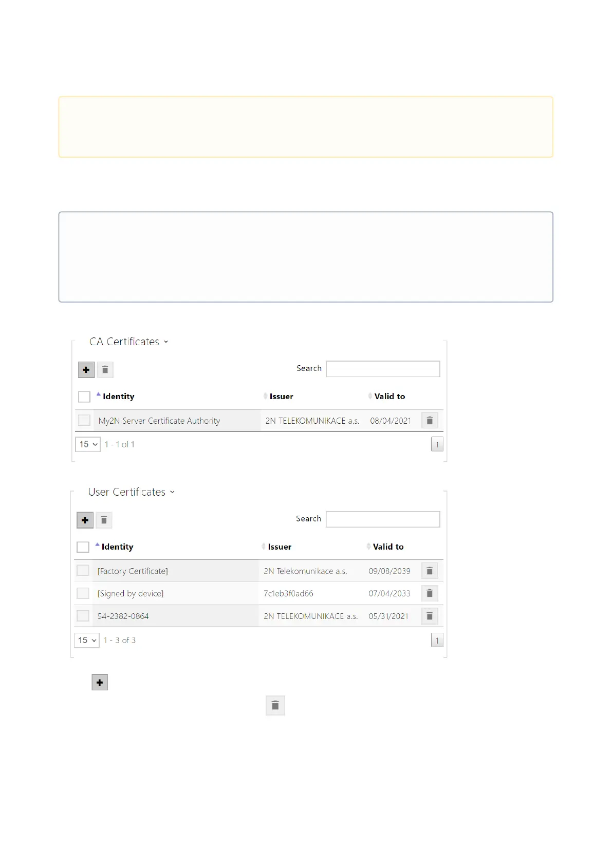
Task: Add a new CA certificate with plus icon
Action: point(86,370)
